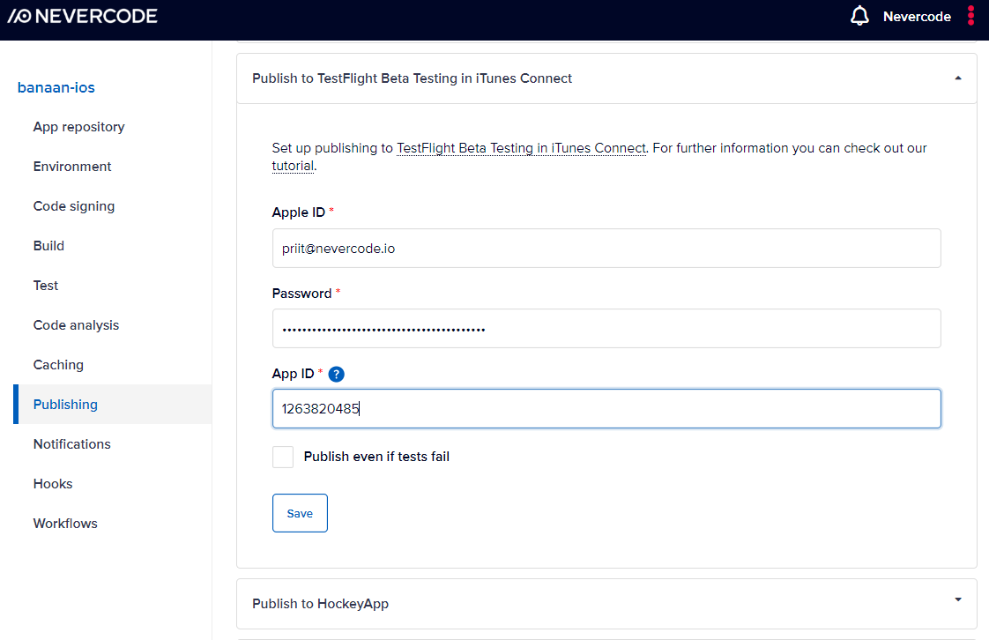989x640 pixels.
Task: Open the banaan-ios project link
Action: click(x=56, y=87)
